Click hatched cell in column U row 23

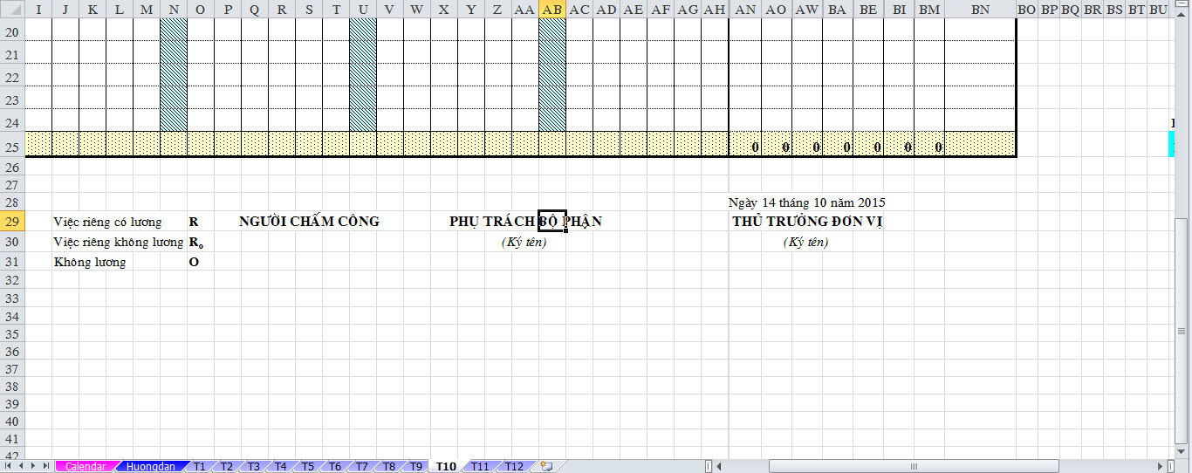click(363, 98)
